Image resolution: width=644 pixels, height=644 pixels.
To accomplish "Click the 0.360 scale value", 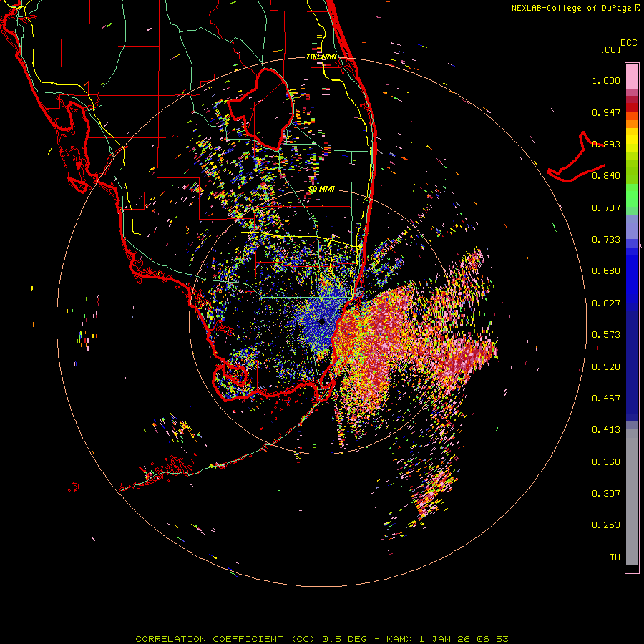I will click(x=606, y=462).
